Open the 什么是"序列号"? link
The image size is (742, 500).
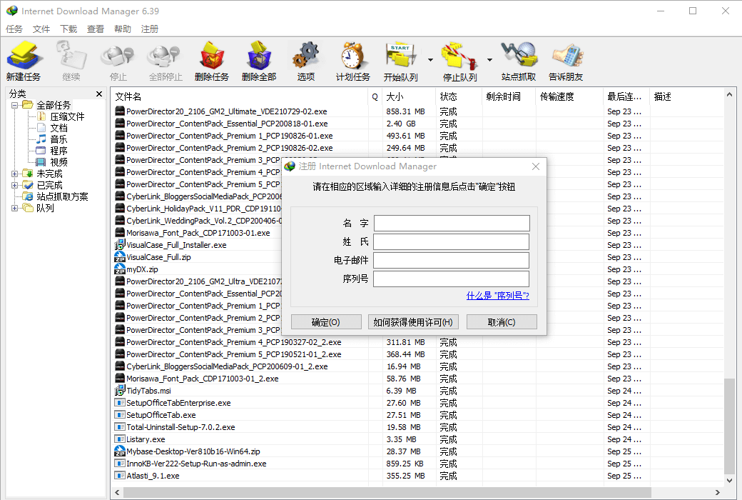(497, 296)
